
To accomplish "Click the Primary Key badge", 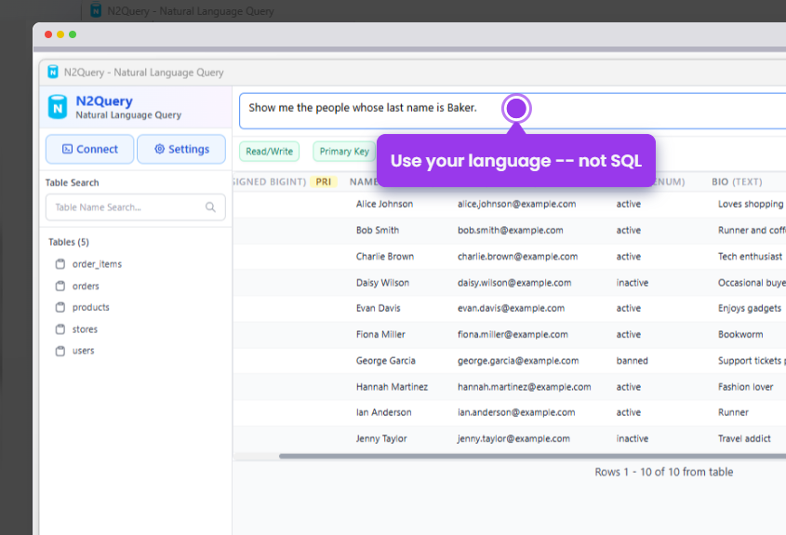I will point(344,152).
